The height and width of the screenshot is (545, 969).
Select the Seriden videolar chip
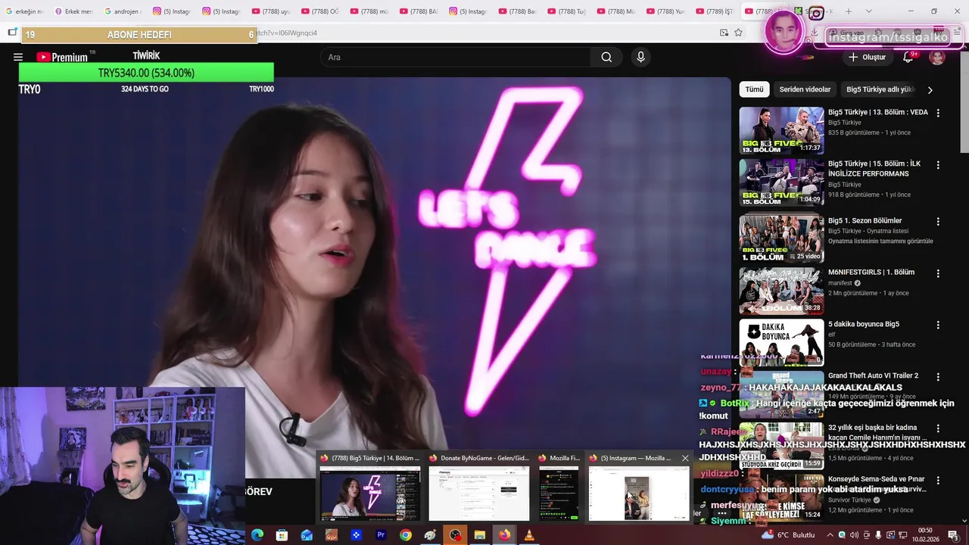[805, 89]
